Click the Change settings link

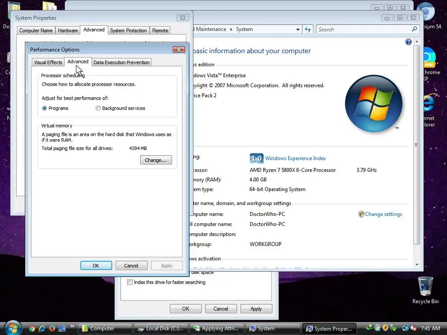click(x=383, y=214)
